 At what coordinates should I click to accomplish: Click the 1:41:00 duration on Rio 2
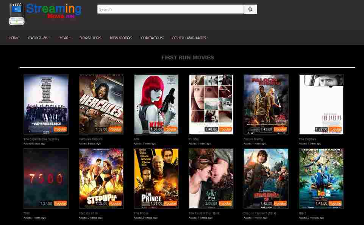(x=322, y=203)
